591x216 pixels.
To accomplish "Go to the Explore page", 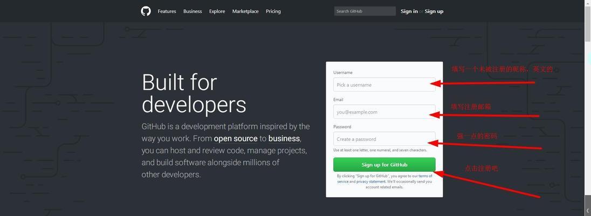I will (217, 11).
